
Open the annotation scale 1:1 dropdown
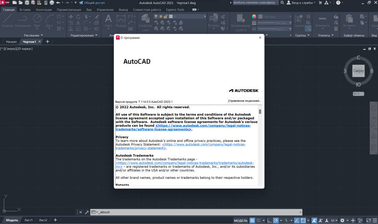334,220
